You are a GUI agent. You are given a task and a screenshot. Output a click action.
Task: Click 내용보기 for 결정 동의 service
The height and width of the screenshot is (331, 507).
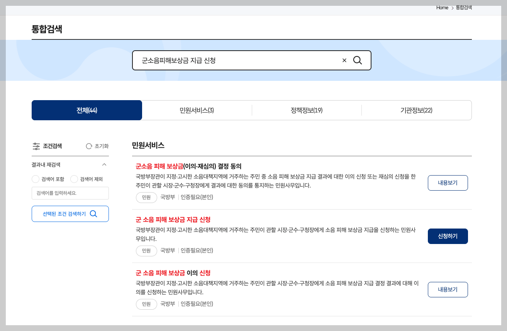tap(448, 183)
